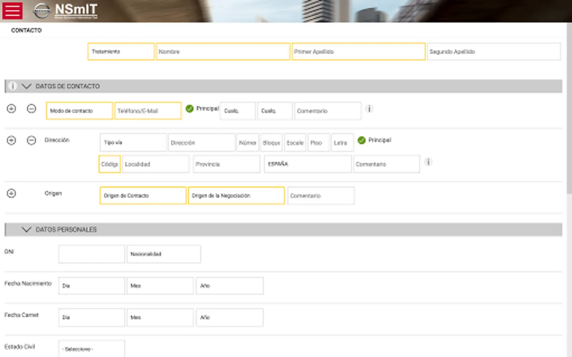Open the ESPAÑA country dropdown
The width and height of the screenshot is (572, 357).
click(308, 164)
